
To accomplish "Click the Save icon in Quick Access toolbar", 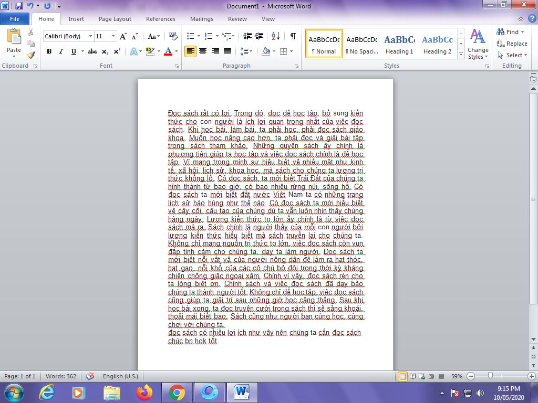I will click(x=18, y=6).
